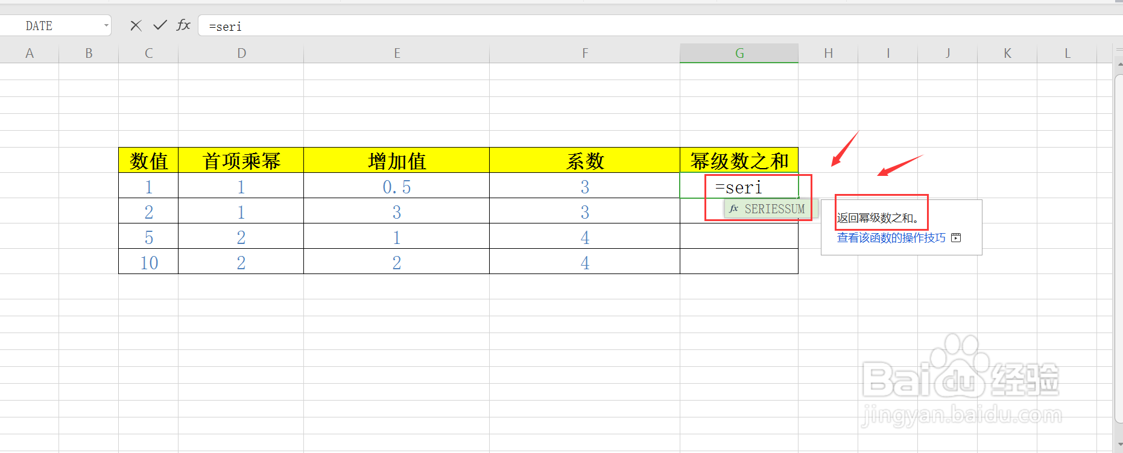The height and width of the screenshot is (453, 1123).
Task: Click 系数 cell in the row with 数值 5
Action: click(585, 237)
